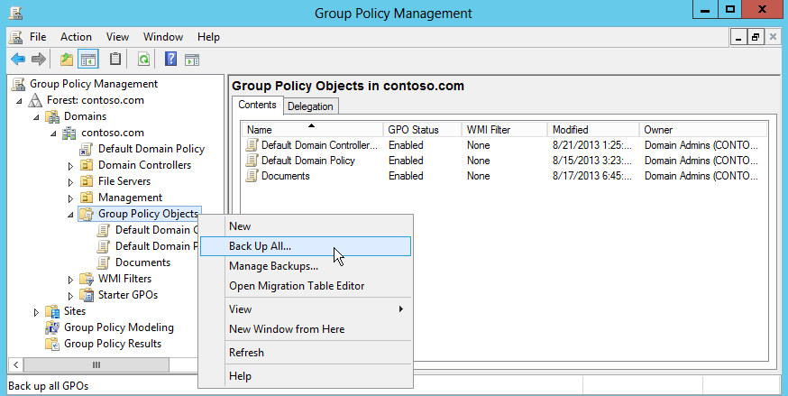Click the Forward arrow toolbar icon
Viewport: 788px width, 396px height.
39,60
